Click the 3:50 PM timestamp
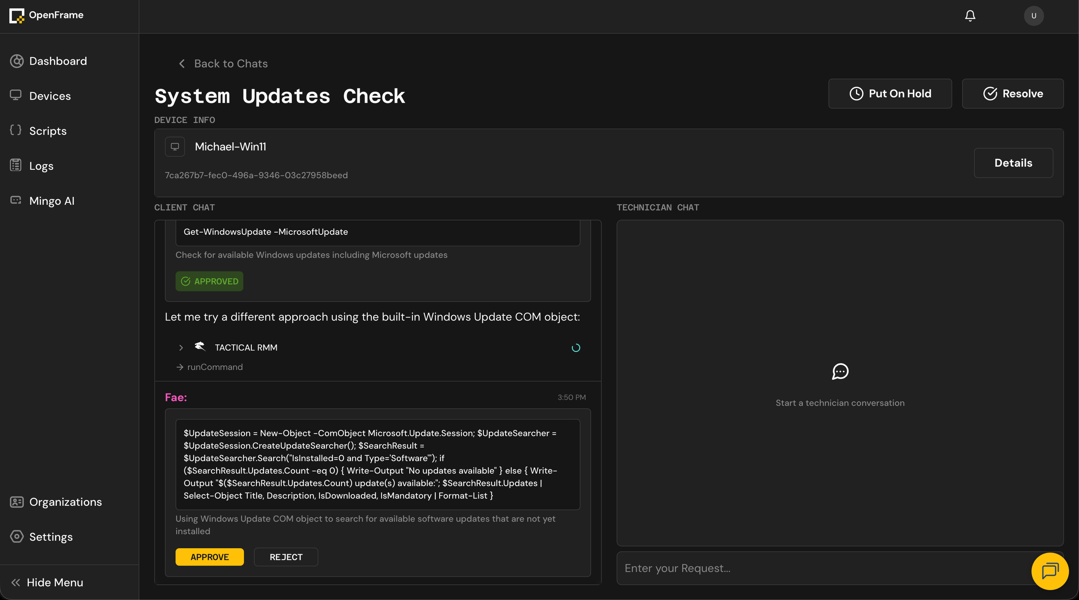 click(572, 397)
